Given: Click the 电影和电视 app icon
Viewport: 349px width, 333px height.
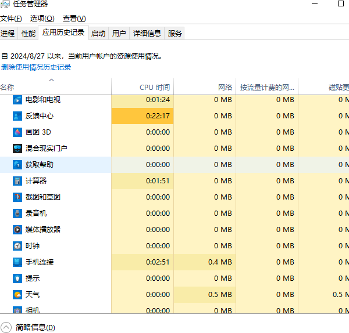Looking at the screenshot, I should coord(17,100).
